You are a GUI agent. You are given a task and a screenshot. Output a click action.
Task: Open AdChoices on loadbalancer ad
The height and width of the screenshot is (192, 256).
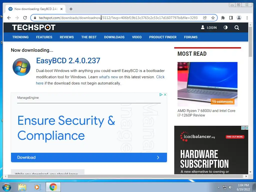pyautogui.click(x=243, y=128)
